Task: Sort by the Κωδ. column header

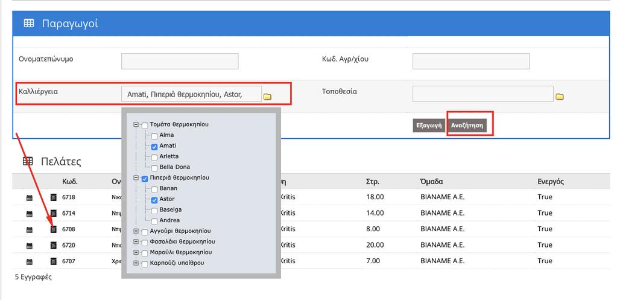Action: pos(70,182)
